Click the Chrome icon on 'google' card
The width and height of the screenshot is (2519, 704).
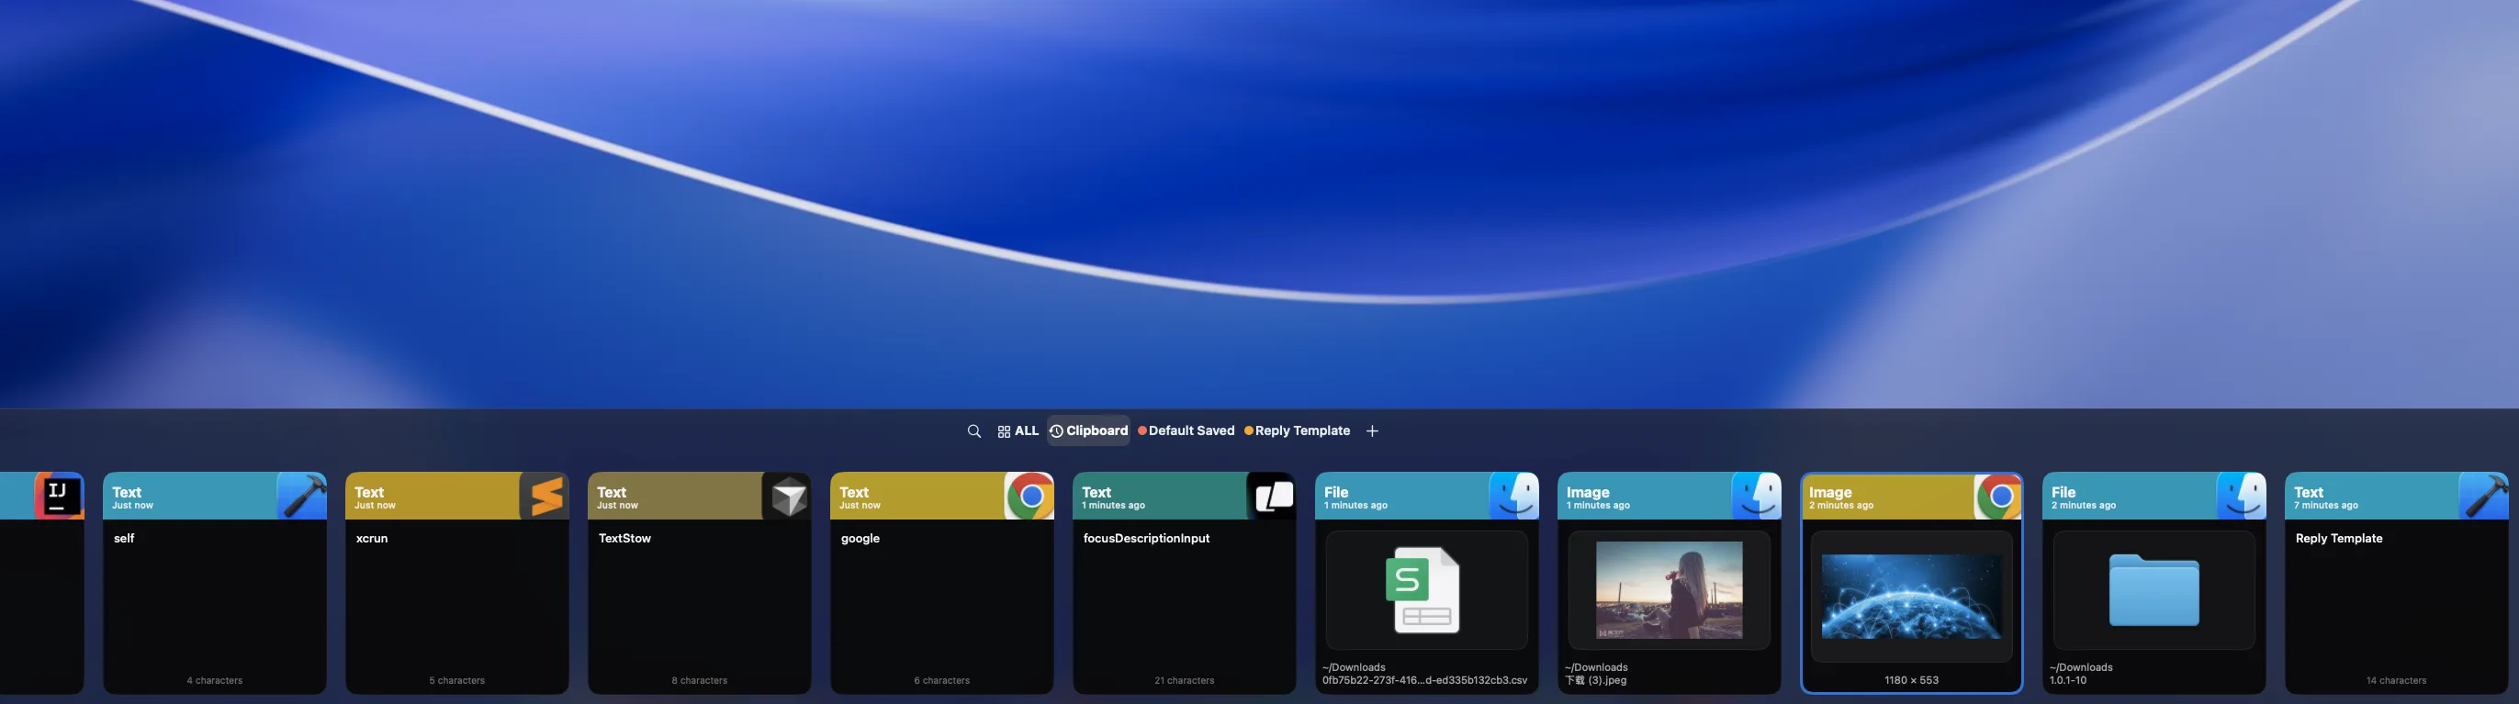[1029, 496]
